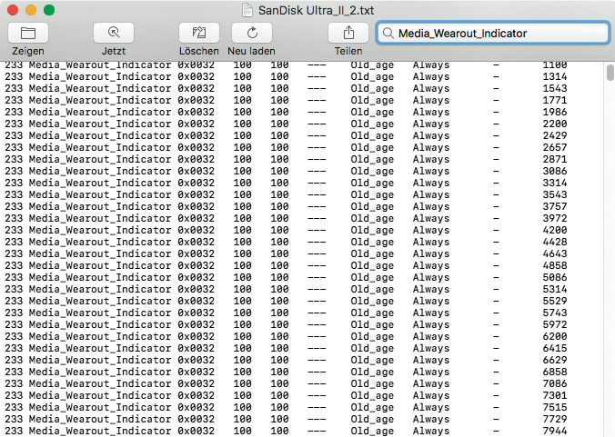
Task: Click Old_age in the 3086 row
Action: pyautogui.click(x=372, y=171)
